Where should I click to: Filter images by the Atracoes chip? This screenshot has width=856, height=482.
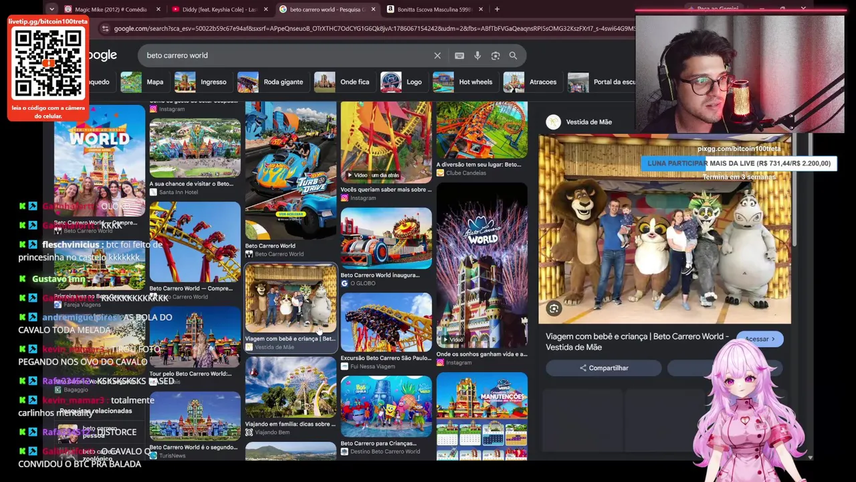(x=530, y=82)
